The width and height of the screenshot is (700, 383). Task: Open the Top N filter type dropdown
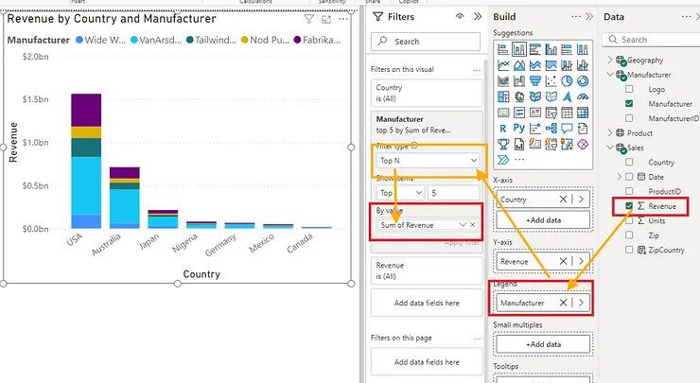pyautogui.click(x=428, y=160)
